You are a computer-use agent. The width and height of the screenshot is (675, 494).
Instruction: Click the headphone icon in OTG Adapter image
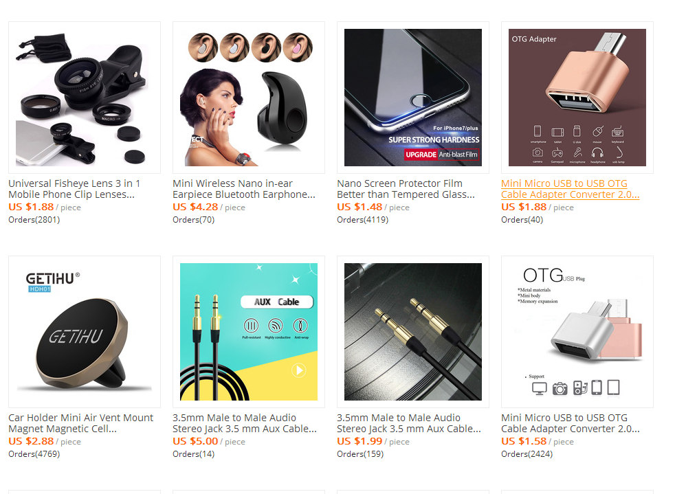click(x=597, y=153)
